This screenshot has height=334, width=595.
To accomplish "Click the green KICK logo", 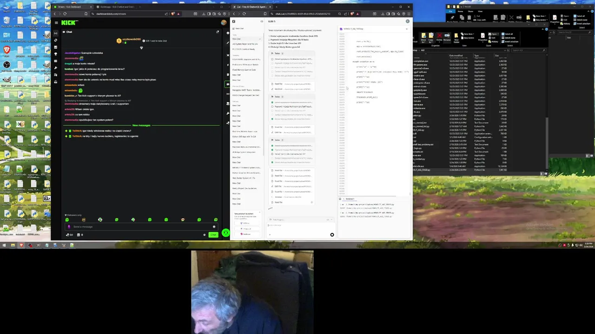I will pos(70,23).
